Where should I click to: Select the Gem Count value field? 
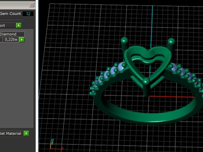pyautogui.click(x=28, y=14)
